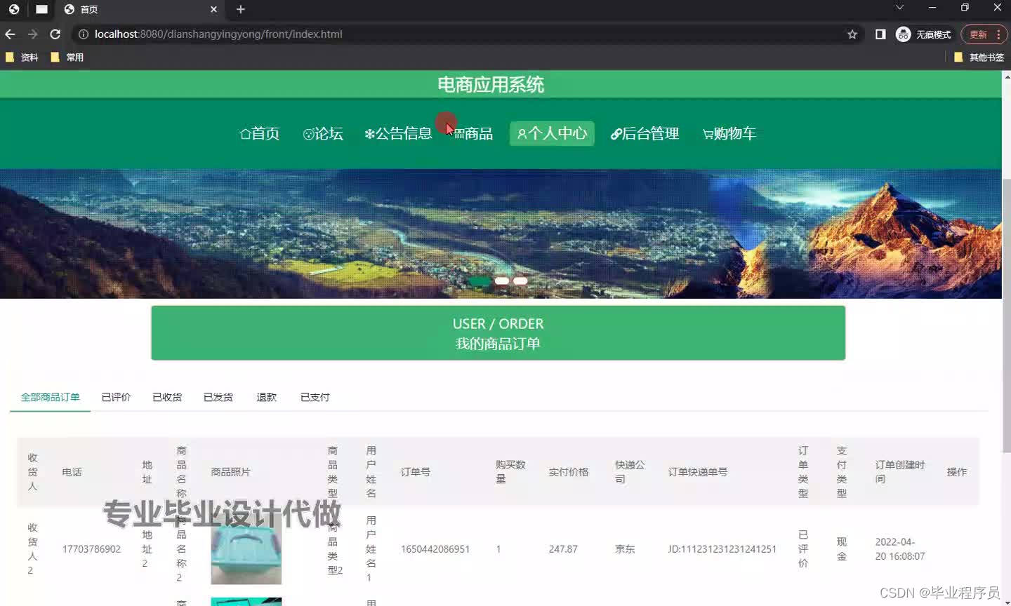Click the address bar URL field
The width and height of the screenshot is (1011, 606).
click(463, 34)
